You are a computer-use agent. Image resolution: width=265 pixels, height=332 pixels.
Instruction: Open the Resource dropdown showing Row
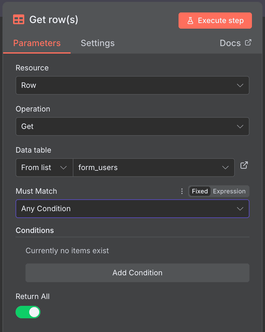click(x=132, y=85)
